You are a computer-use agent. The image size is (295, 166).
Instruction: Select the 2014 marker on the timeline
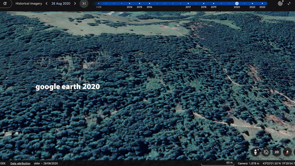click(130, 3)
